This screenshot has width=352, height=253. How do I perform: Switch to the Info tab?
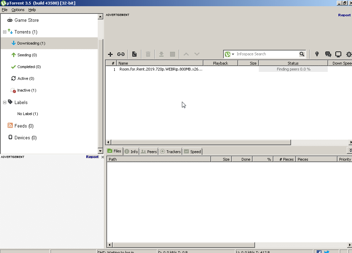click(131, 152)
